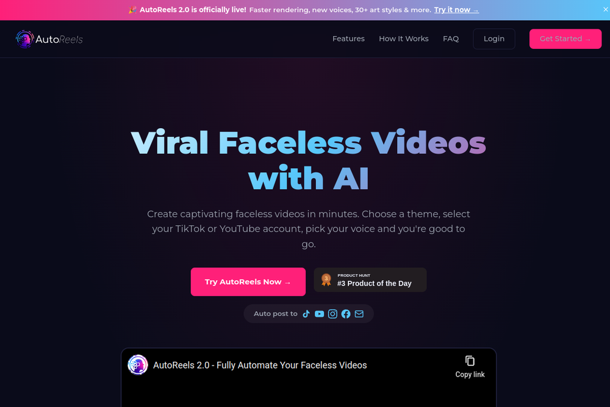This screenshot has height=407, width=610.
Task: Open the AutoReels 2.0 video title
Action: pyautogui.click(x=260, y=365)
